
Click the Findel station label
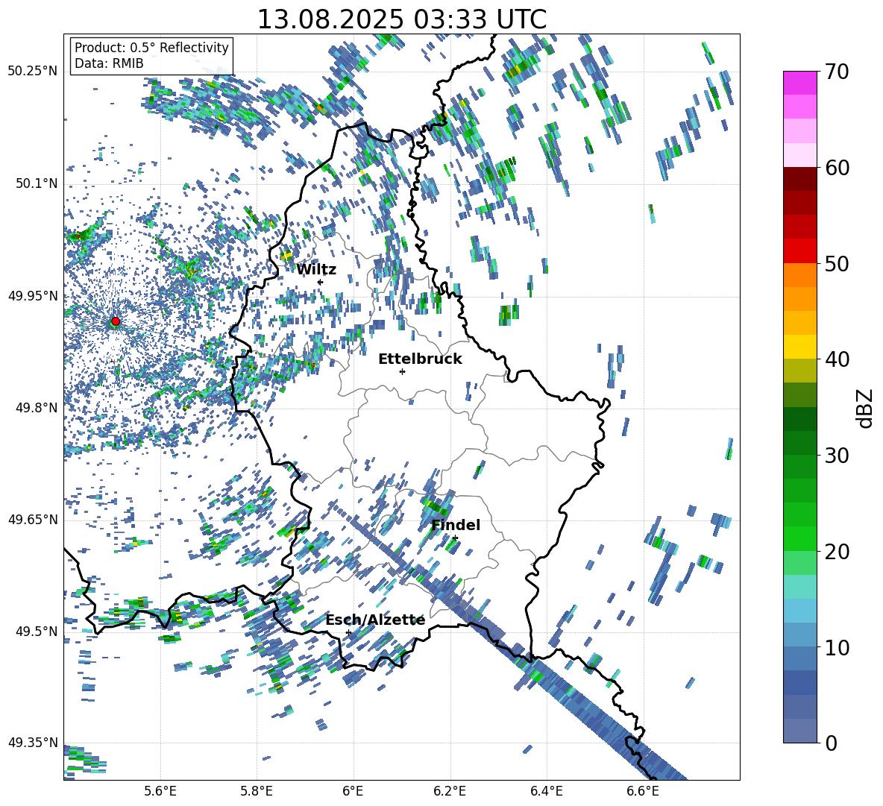click(456, 525)
